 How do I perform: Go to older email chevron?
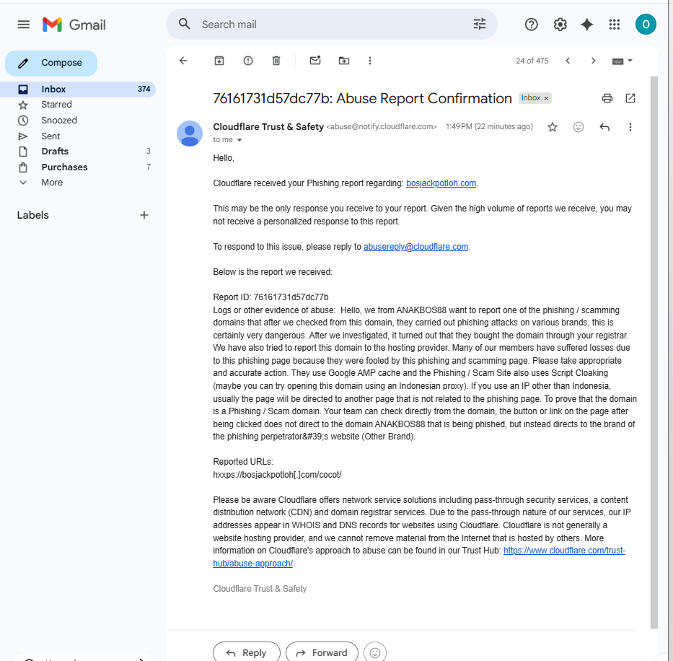point(593,61)
